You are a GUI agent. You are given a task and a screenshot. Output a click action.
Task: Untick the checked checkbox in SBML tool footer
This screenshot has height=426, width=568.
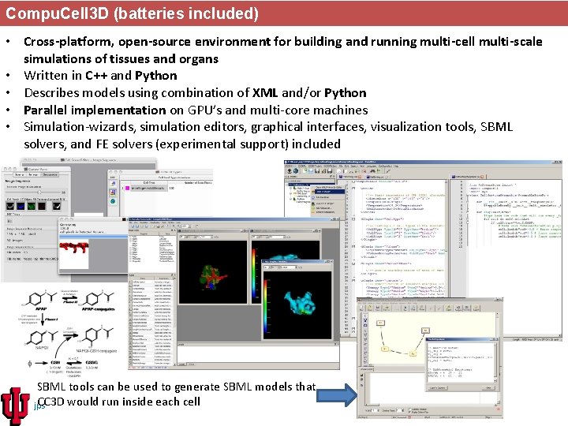(409, 413)
